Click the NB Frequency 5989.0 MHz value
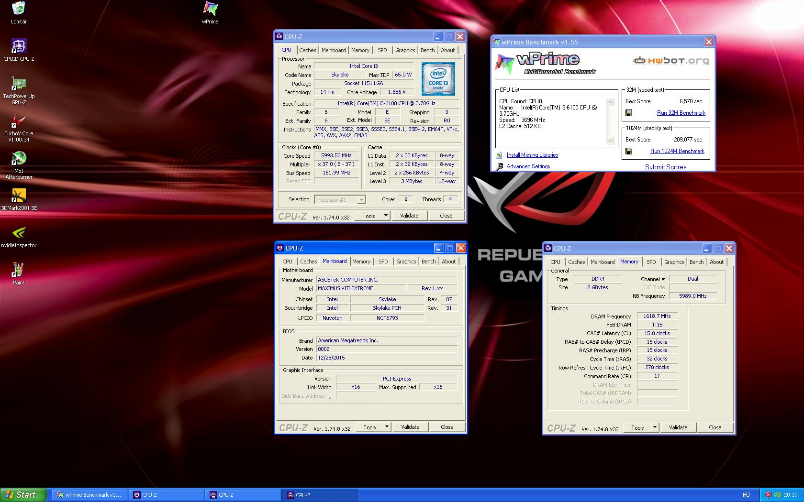The image size is (804, 502). 692,296
